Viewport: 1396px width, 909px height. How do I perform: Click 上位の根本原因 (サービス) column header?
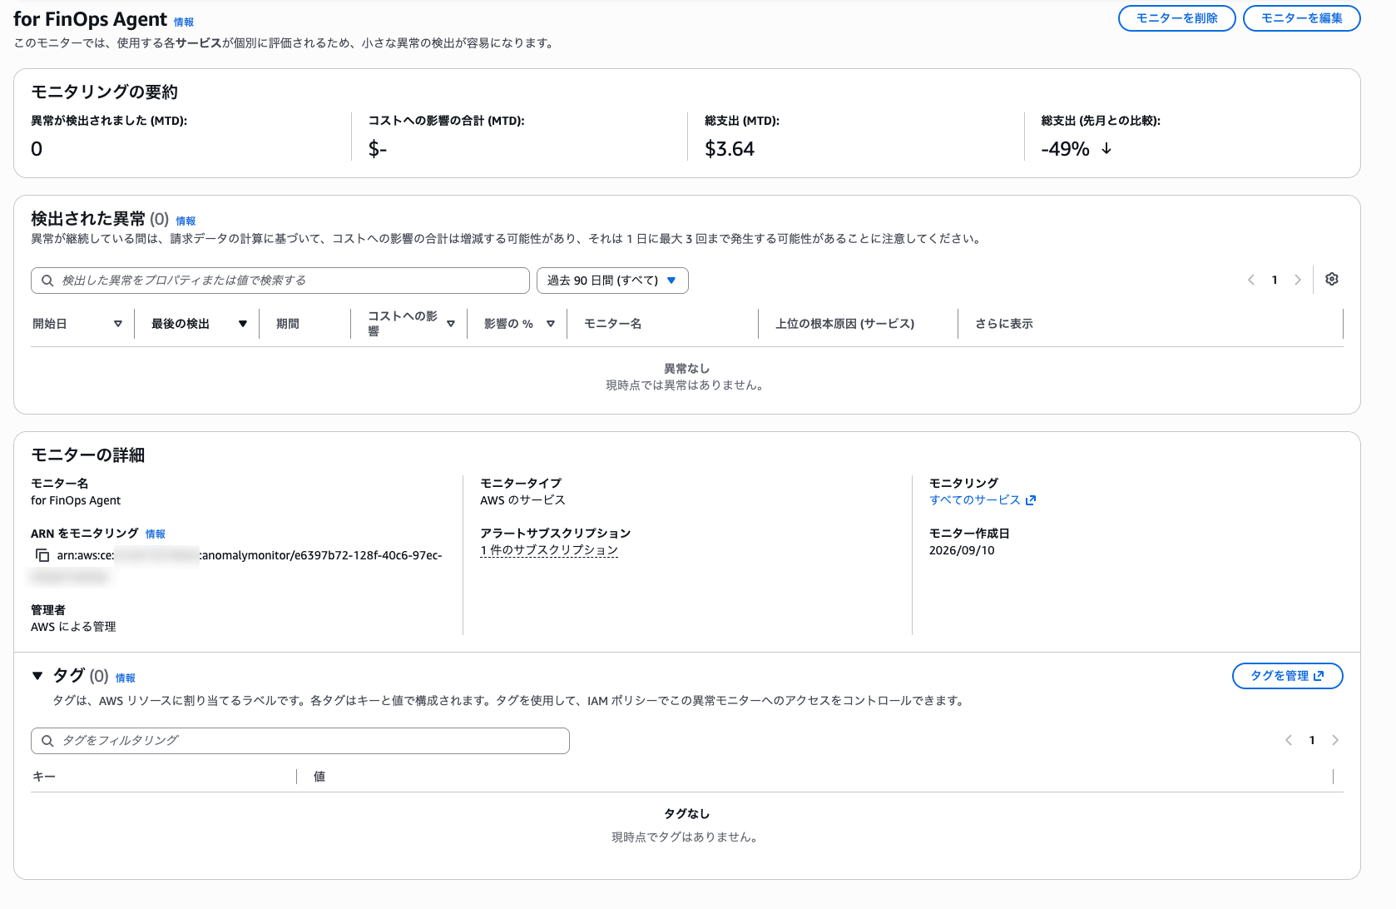tap(845, 324)
